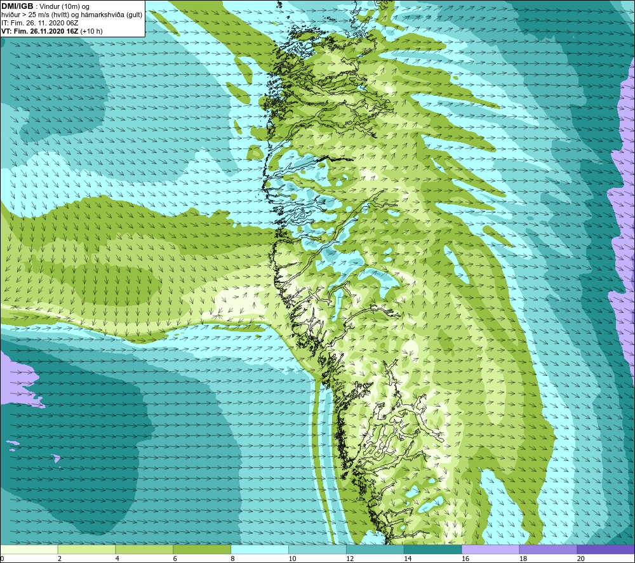Screen dimensions: 635x563
Task: Click the 10–12 m/s light teal legend swatch
Action: 317,549
